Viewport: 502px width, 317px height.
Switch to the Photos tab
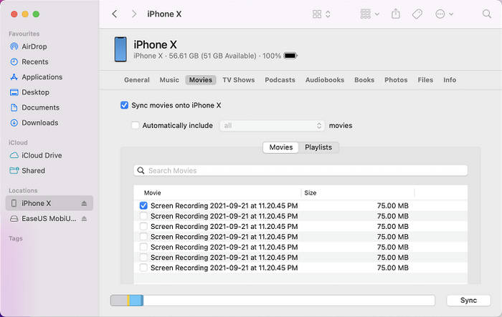[396, 80]
